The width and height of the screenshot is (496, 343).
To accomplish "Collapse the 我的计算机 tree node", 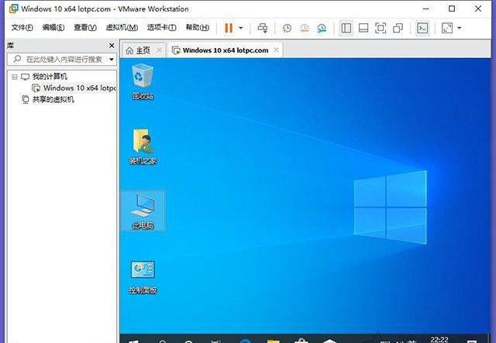I will (14, 77).
